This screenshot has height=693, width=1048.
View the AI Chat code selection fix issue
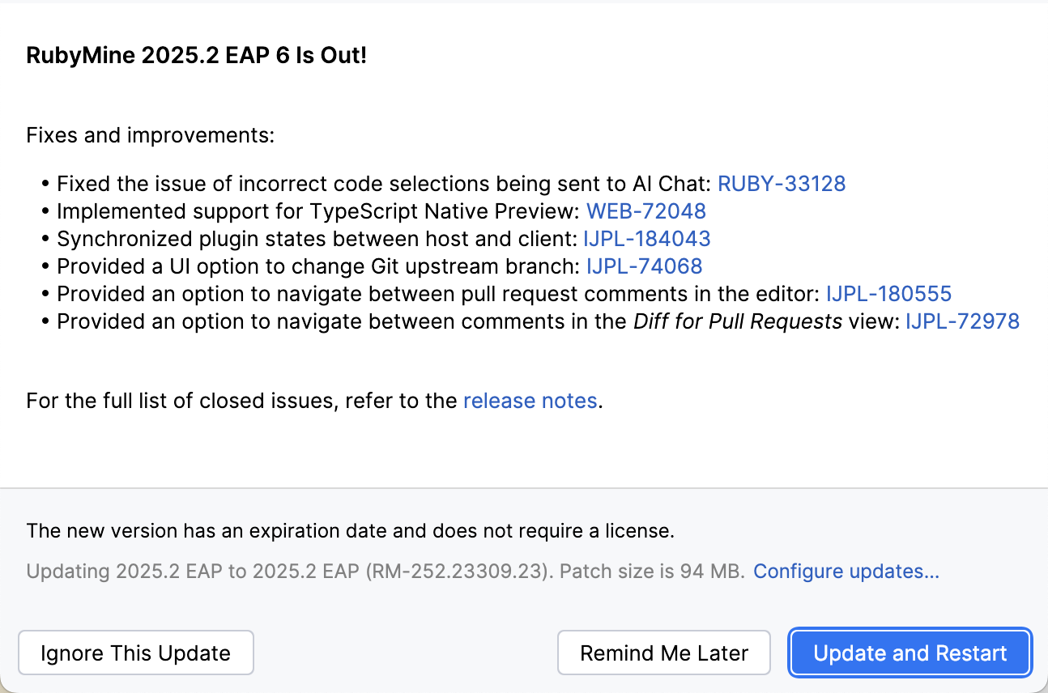[x=781, y=184]
